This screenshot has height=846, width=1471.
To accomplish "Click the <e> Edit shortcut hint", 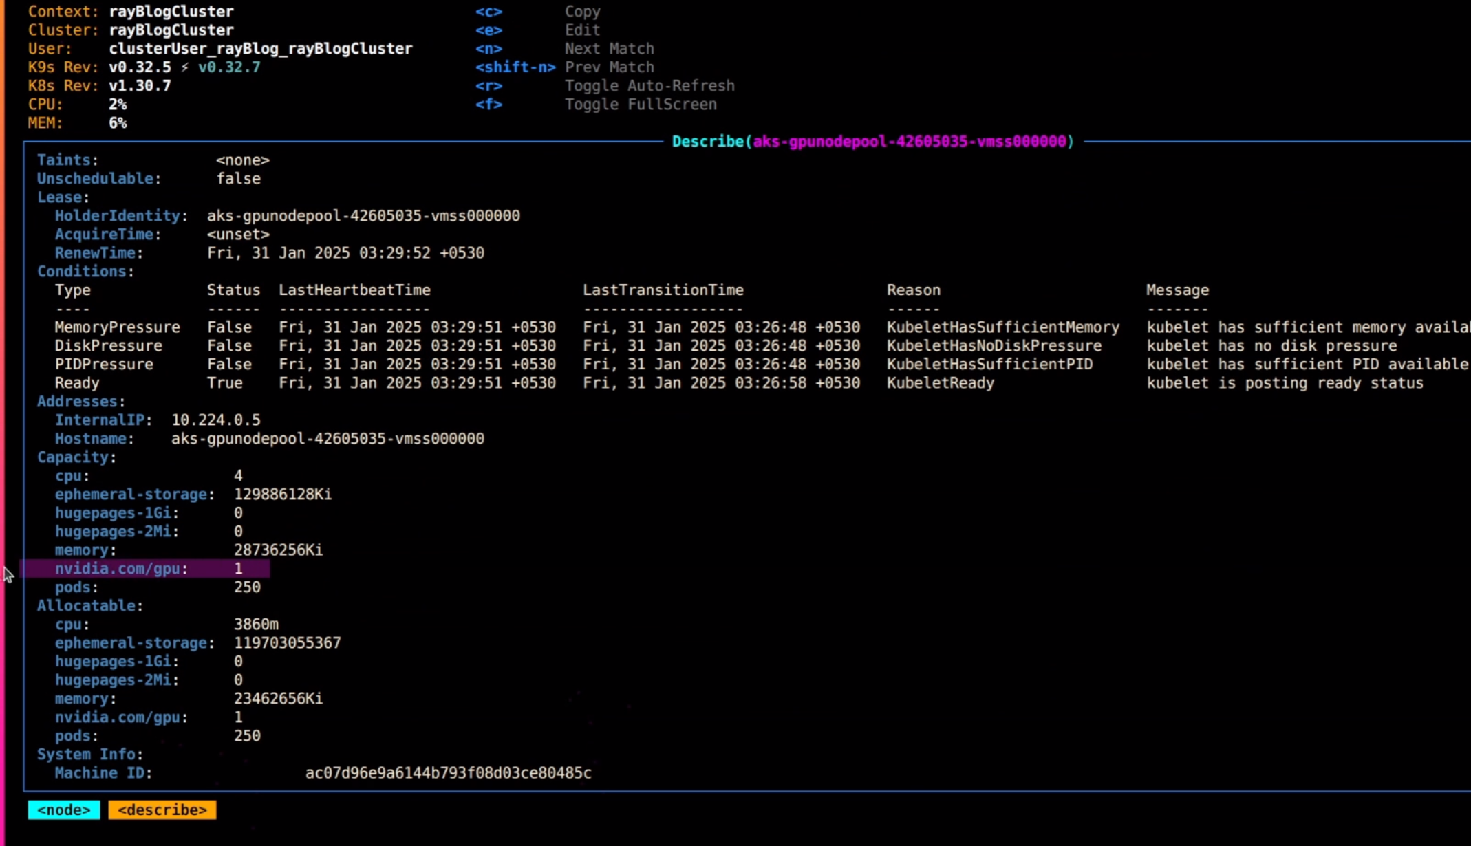I will 537,30.
